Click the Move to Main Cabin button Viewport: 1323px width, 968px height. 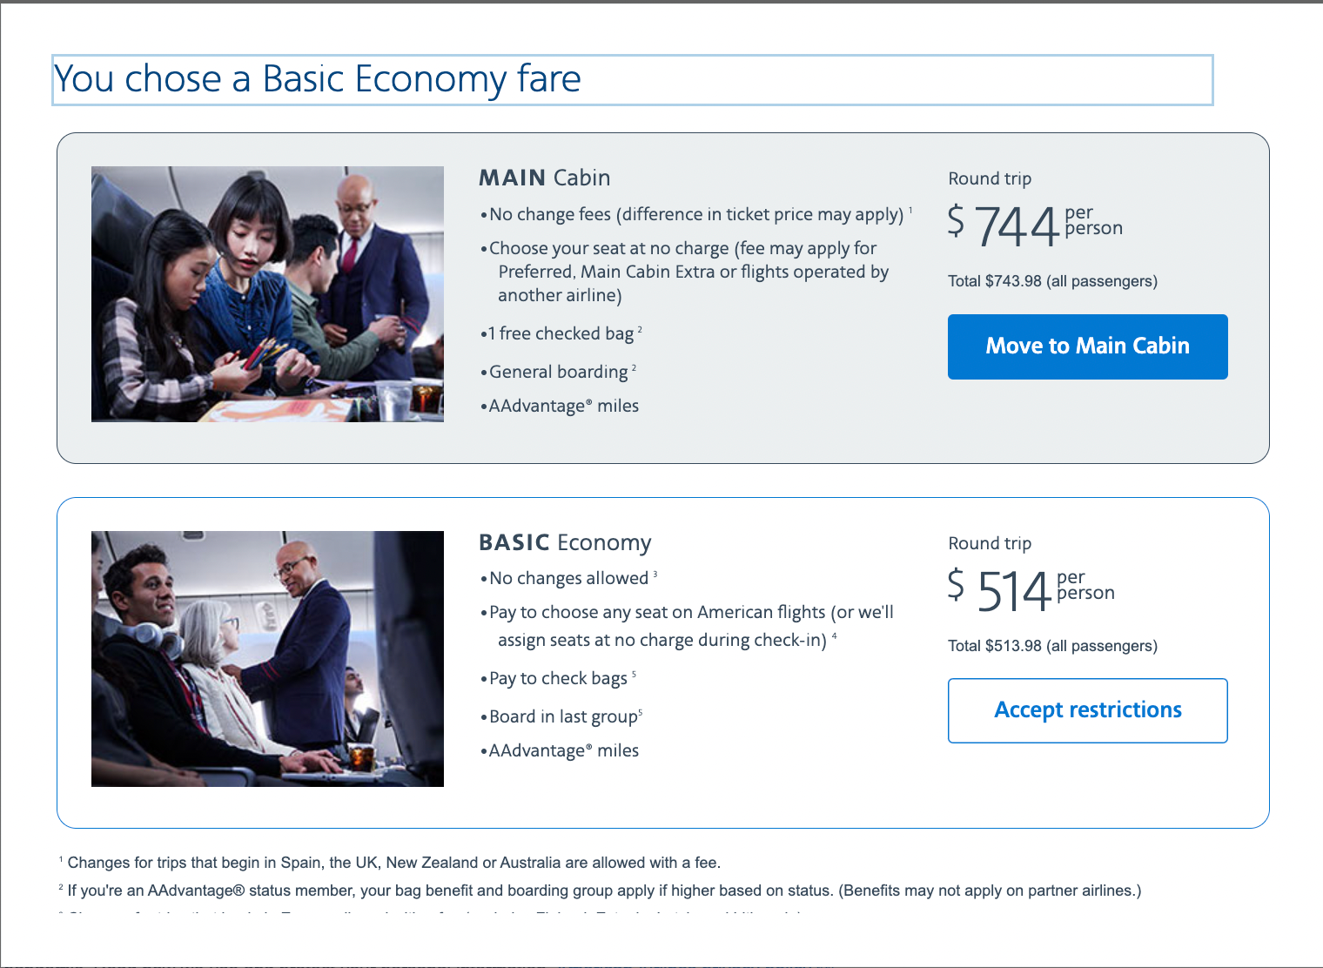click(x=1087, y=346)
